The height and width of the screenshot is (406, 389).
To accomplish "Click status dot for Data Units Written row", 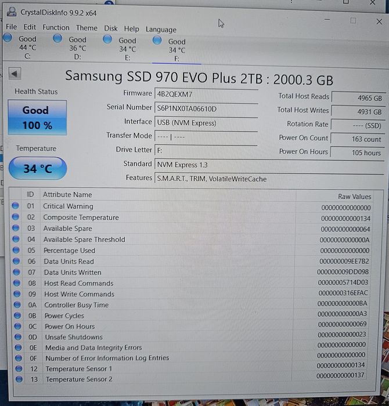I will tap(17, 272).
